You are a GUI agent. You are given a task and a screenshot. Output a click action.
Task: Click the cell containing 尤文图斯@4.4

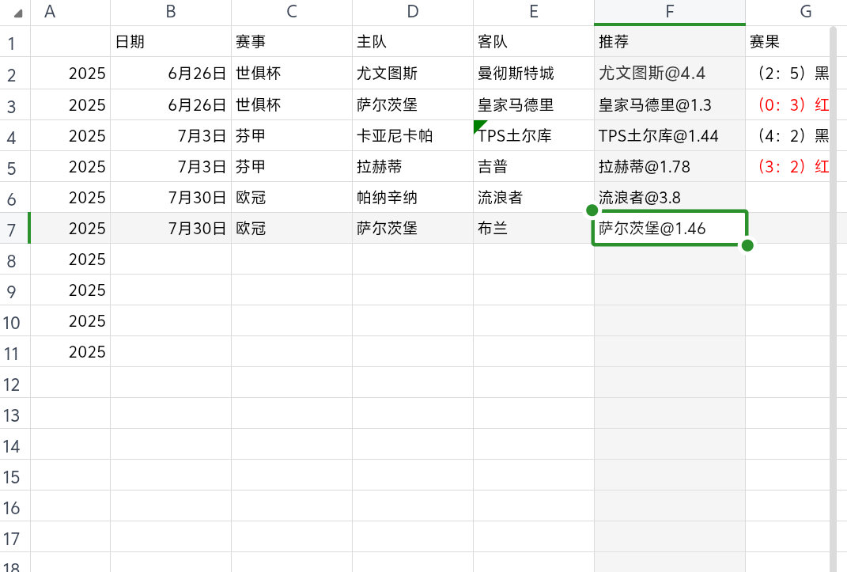[x=670, y=73]
